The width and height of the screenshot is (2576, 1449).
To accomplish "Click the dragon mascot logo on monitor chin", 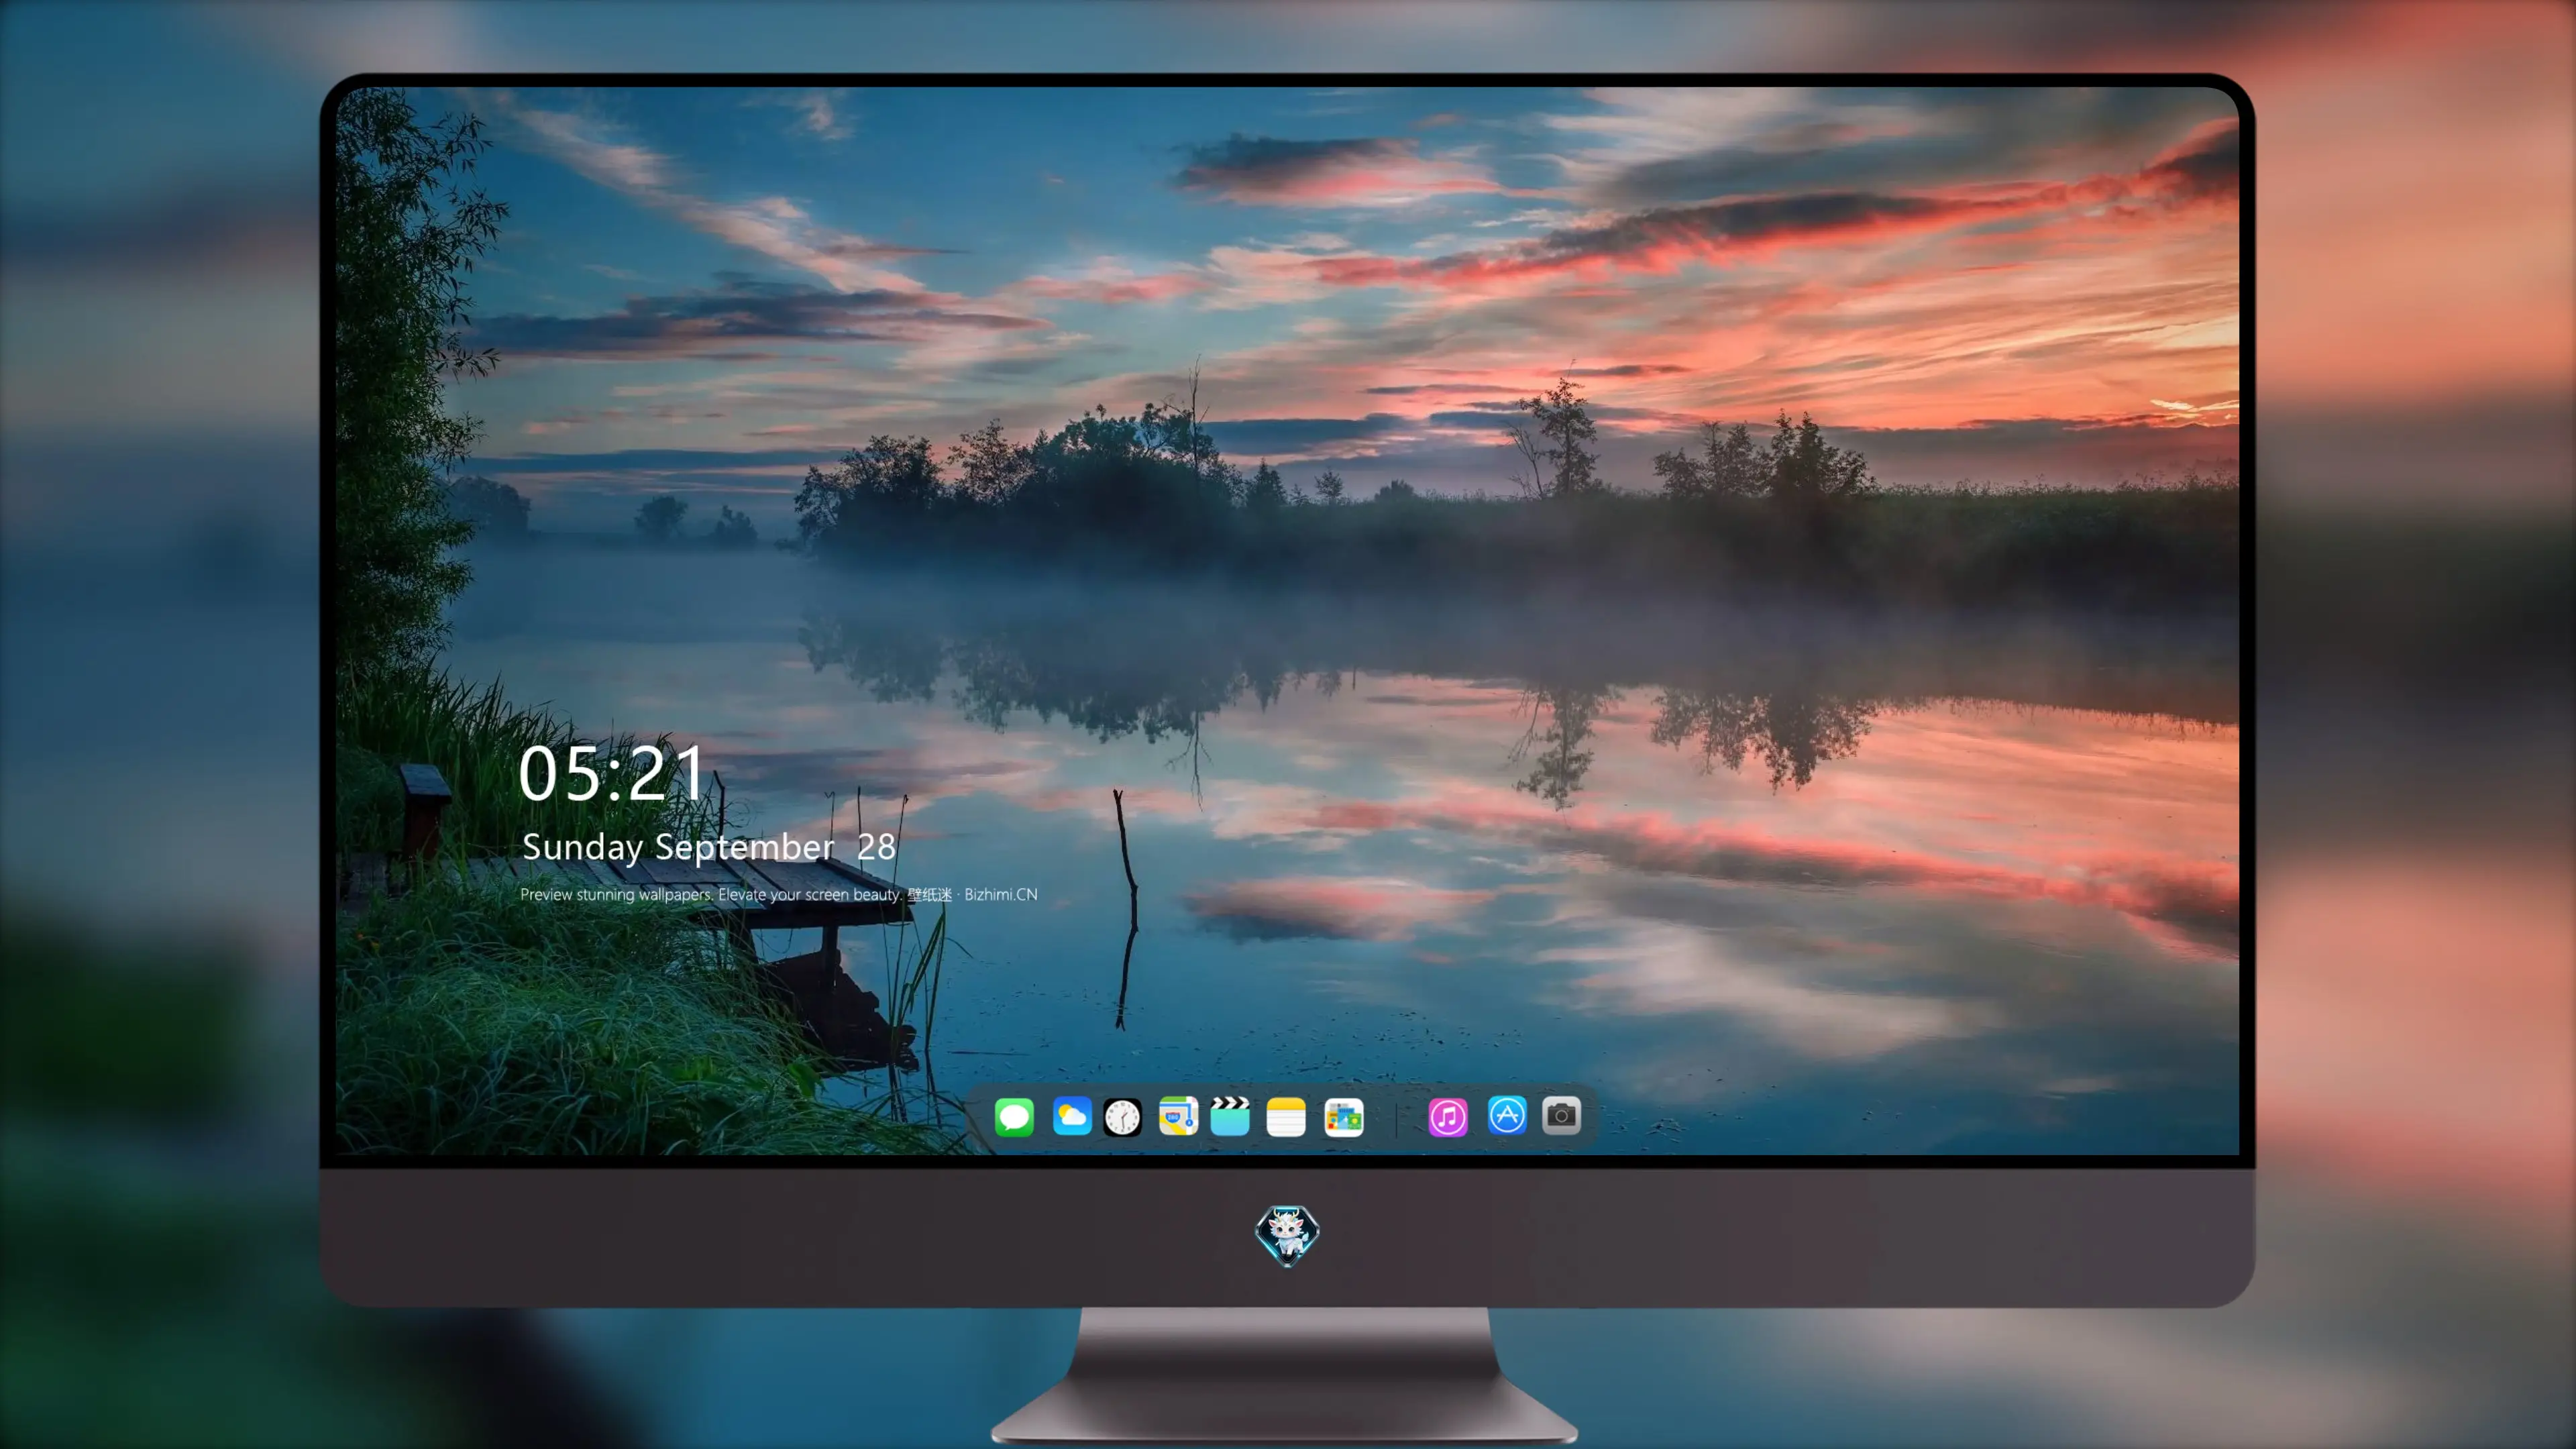I will pyautogui.click(x=1287, y=1236).
